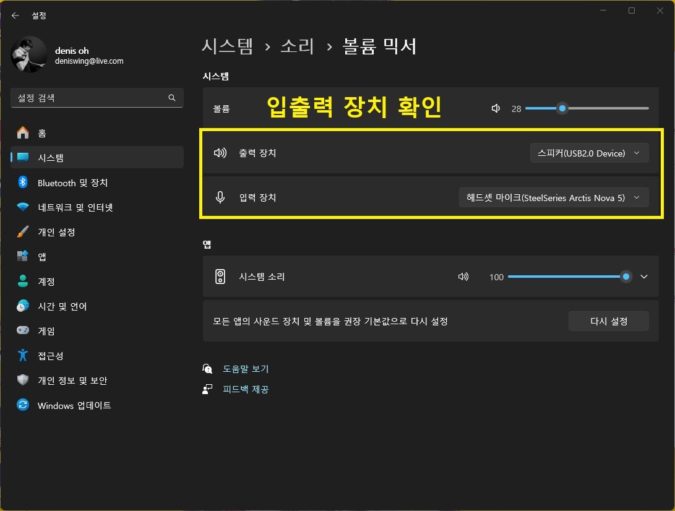The image size is (675, 511).
Task: Open the input device dropdown 헤드셋 마이크
Action: 554,197
